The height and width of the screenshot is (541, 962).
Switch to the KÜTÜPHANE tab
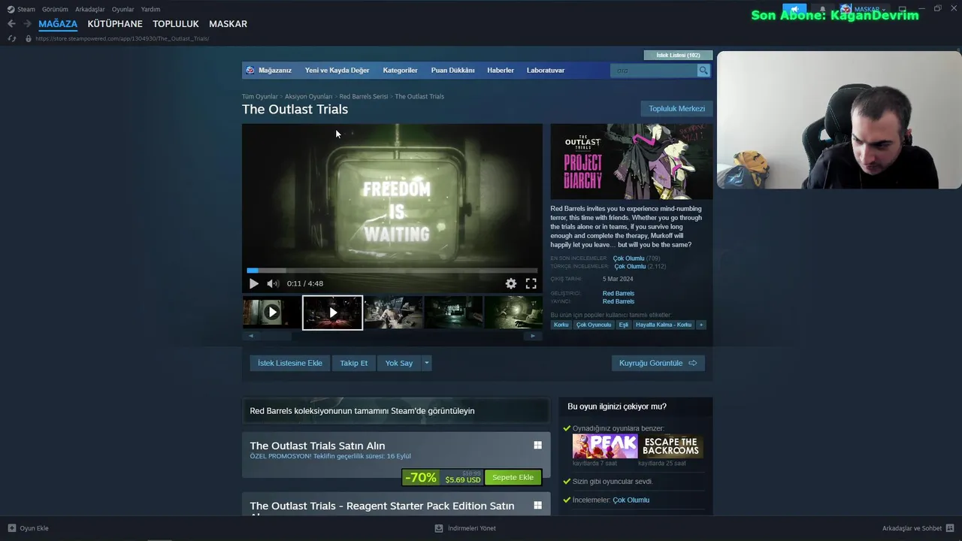pos(115,24)
